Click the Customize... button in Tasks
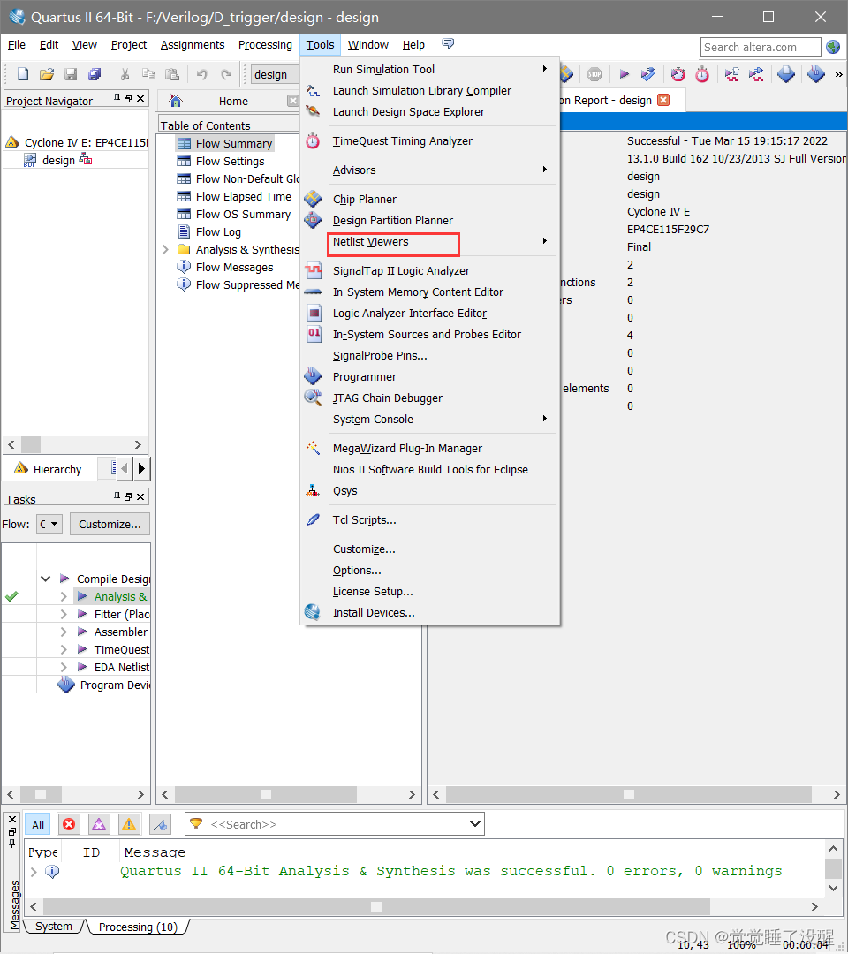848x954 pixels. coord(110,524)
